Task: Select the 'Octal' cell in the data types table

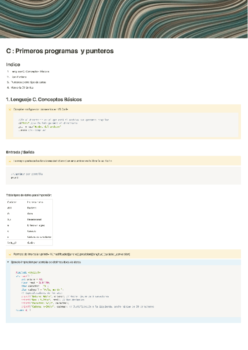Action: pos(30,214)
